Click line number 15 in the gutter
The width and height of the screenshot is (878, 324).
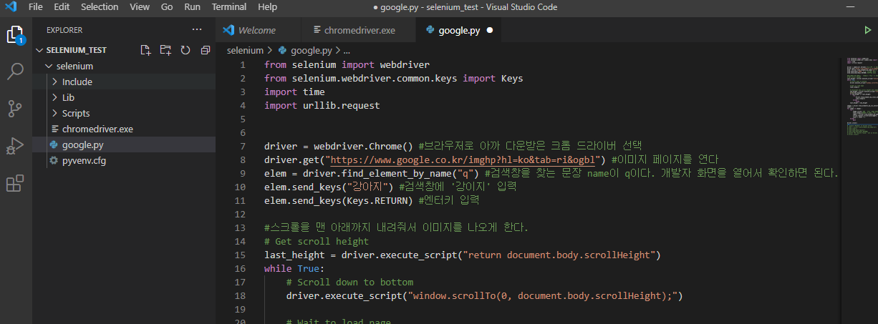point(240,255)
